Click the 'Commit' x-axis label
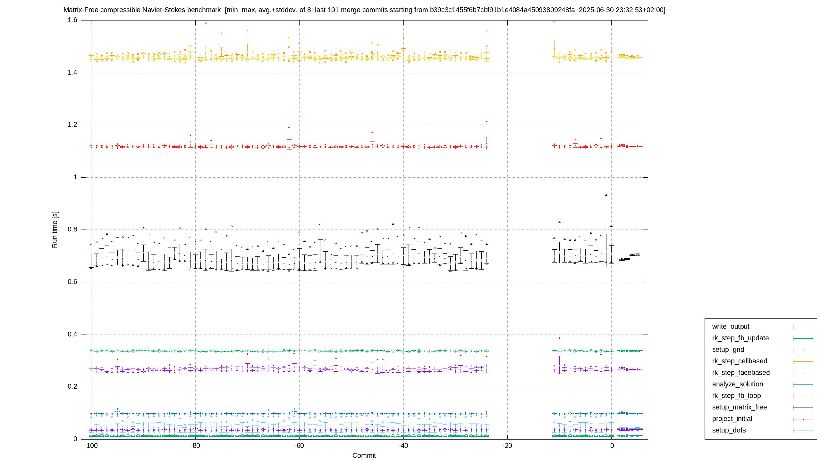 364,455
